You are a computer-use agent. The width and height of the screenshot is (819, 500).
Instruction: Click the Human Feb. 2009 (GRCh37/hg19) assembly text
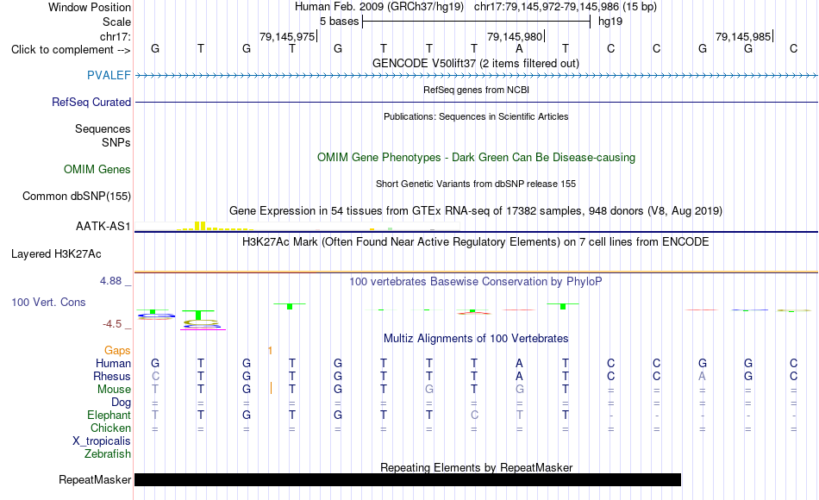point(379,7)
